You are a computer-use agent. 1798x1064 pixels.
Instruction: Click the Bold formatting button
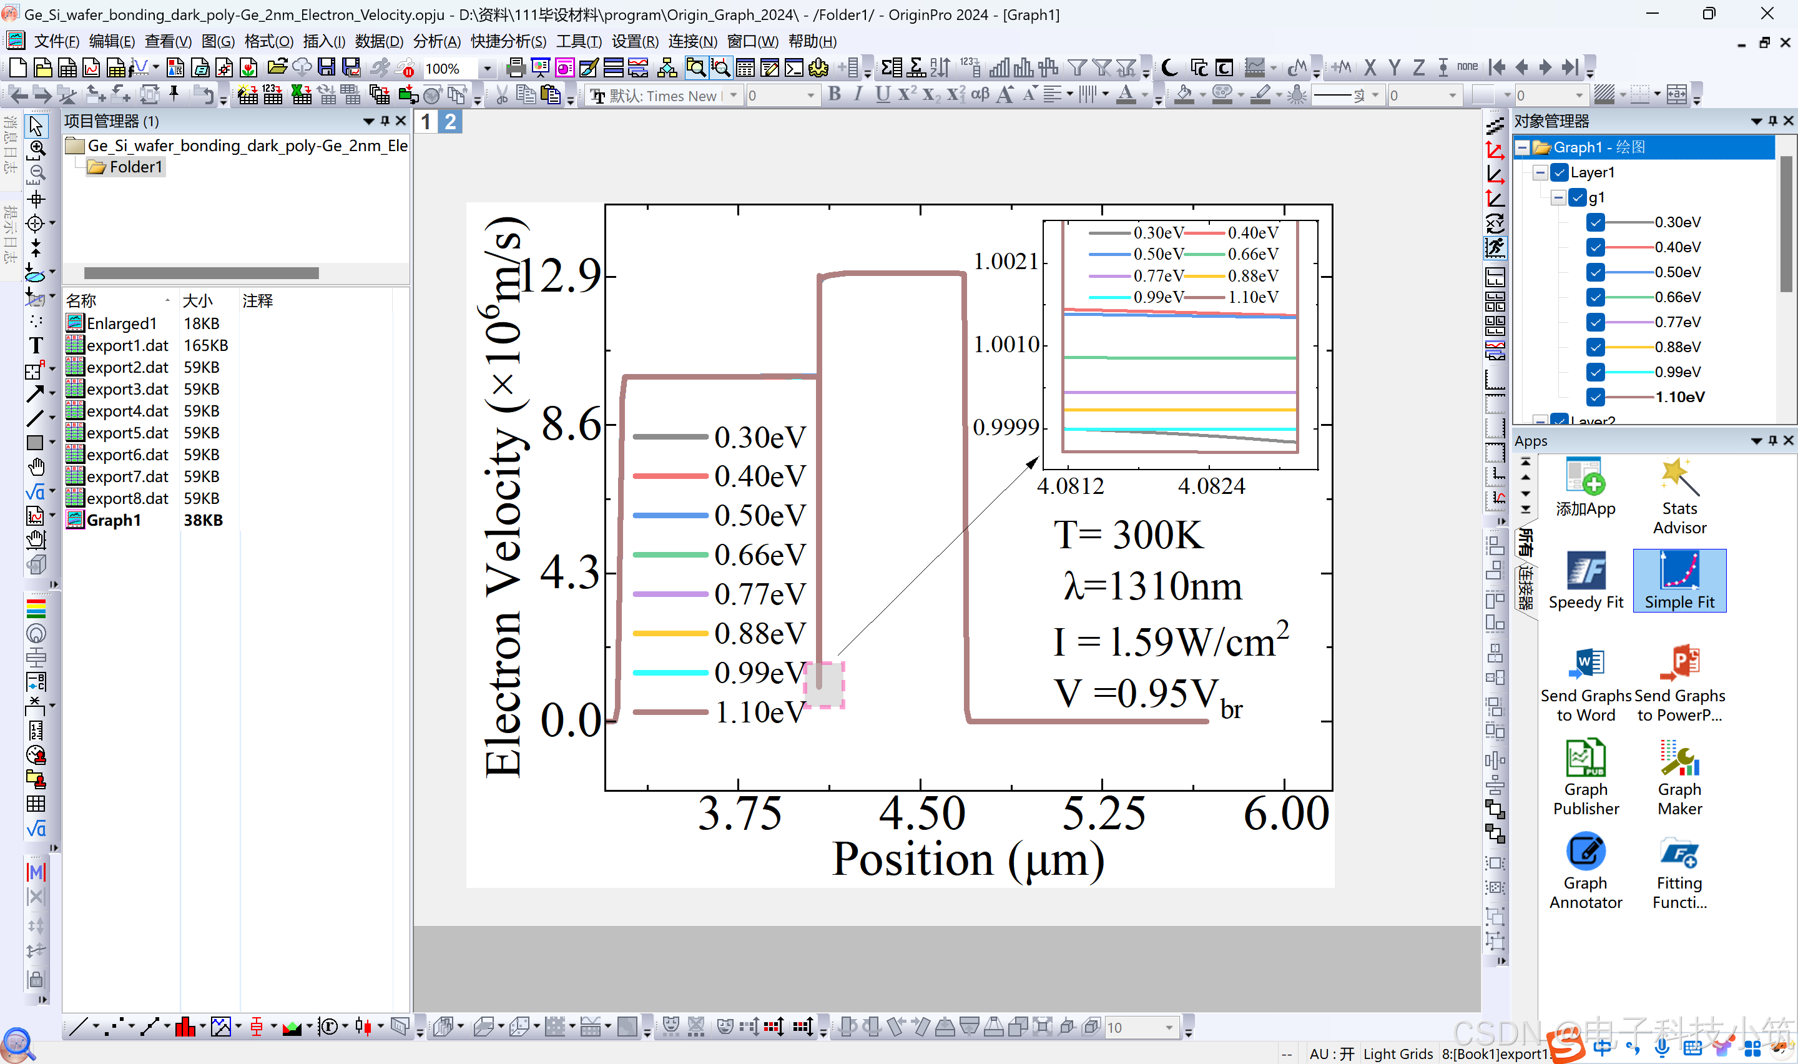pos(834,95)
